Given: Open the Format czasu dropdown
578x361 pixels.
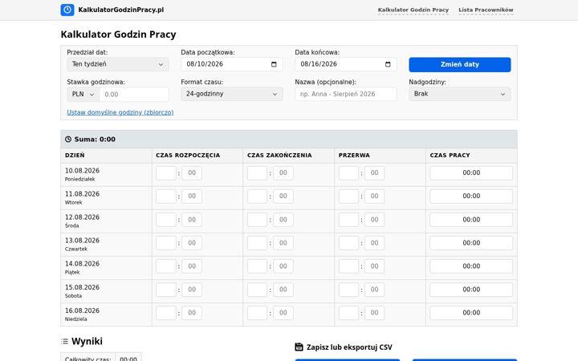Looking at the screenshot, I should pos(232,94).
